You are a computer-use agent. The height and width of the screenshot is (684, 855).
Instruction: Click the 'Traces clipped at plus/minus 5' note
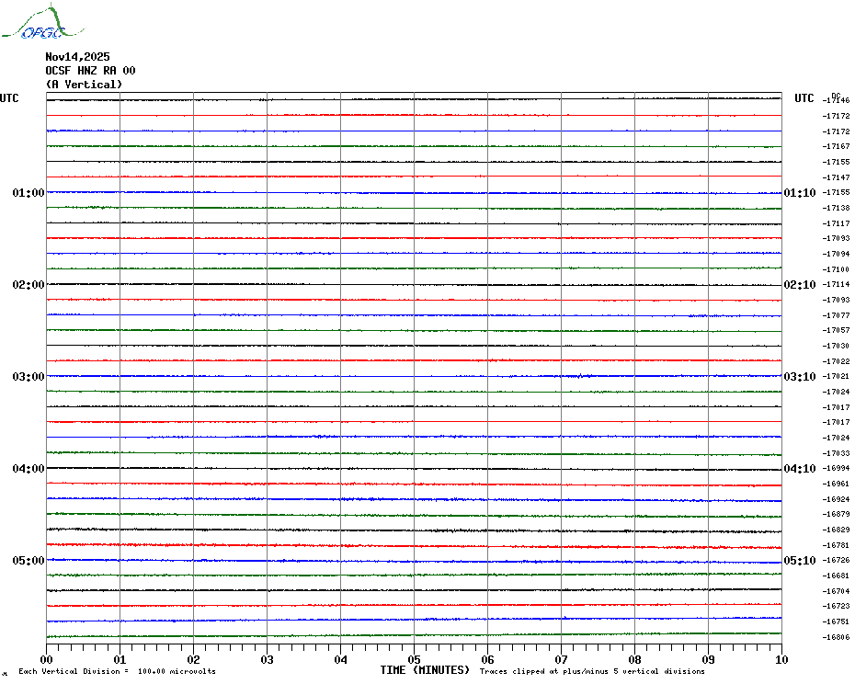point(547,671)
